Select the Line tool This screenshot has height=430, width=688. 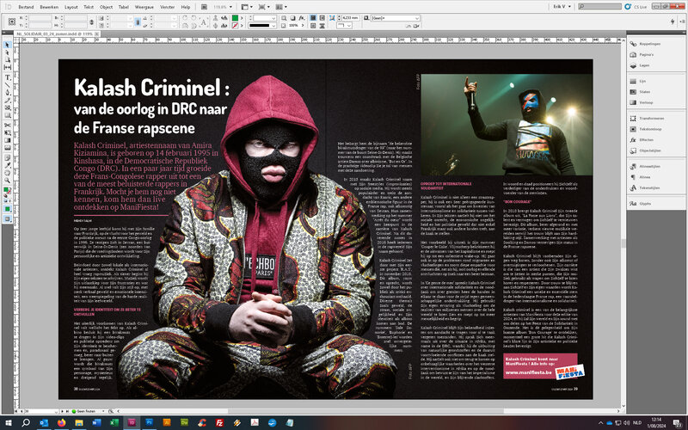point(8,85)
